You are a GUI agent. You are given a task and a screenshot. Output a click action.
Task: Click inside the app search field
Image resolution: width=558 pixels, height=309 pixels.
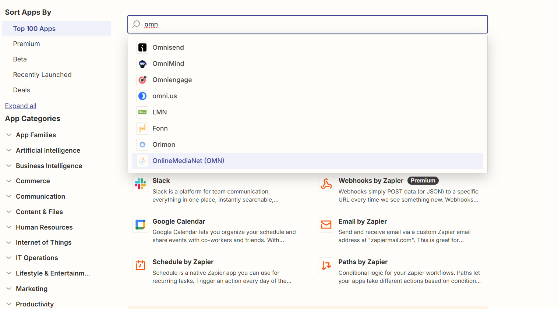click(x=258, y=24)
